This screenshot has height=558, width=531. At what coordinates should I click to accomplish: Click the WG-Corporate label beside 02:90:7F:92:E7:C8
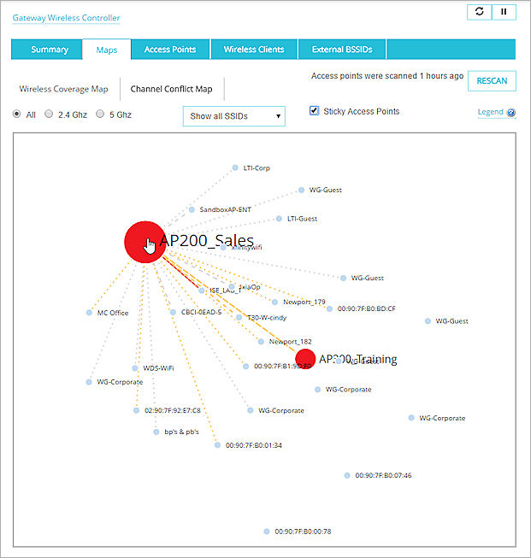click(x=281, y=410)
